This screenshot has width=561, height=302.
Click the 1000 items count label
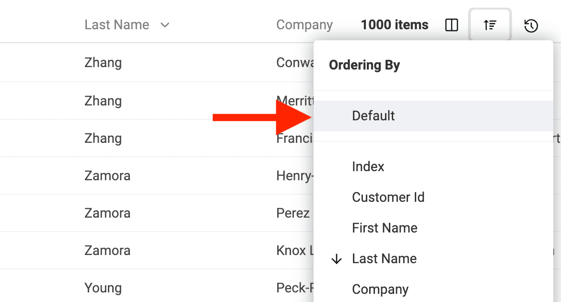[395, 25]
